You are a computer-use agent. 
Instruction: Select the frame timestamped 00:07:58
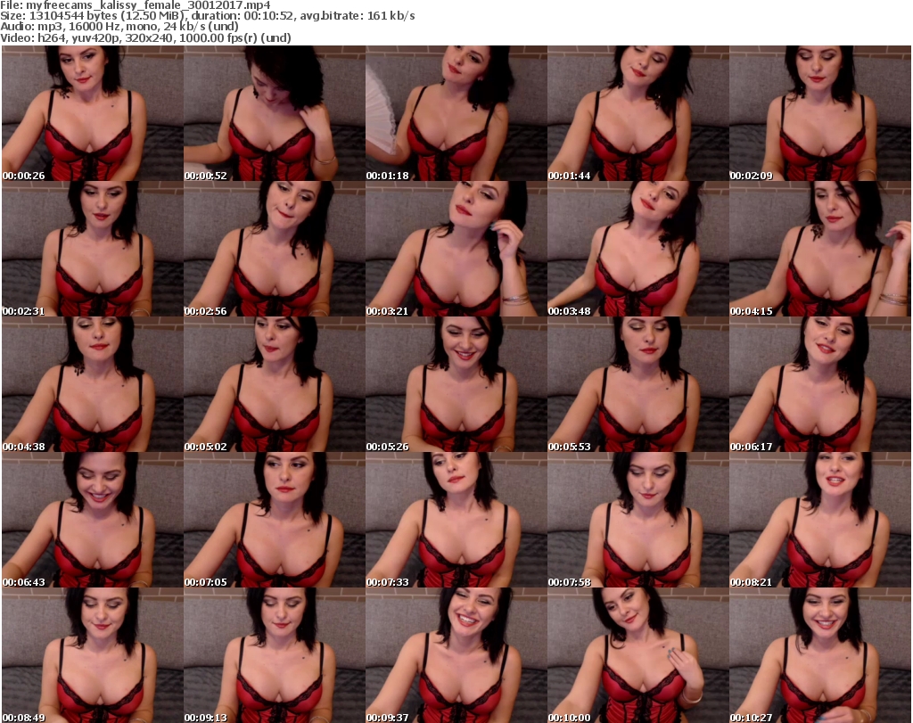click(638, 520)
